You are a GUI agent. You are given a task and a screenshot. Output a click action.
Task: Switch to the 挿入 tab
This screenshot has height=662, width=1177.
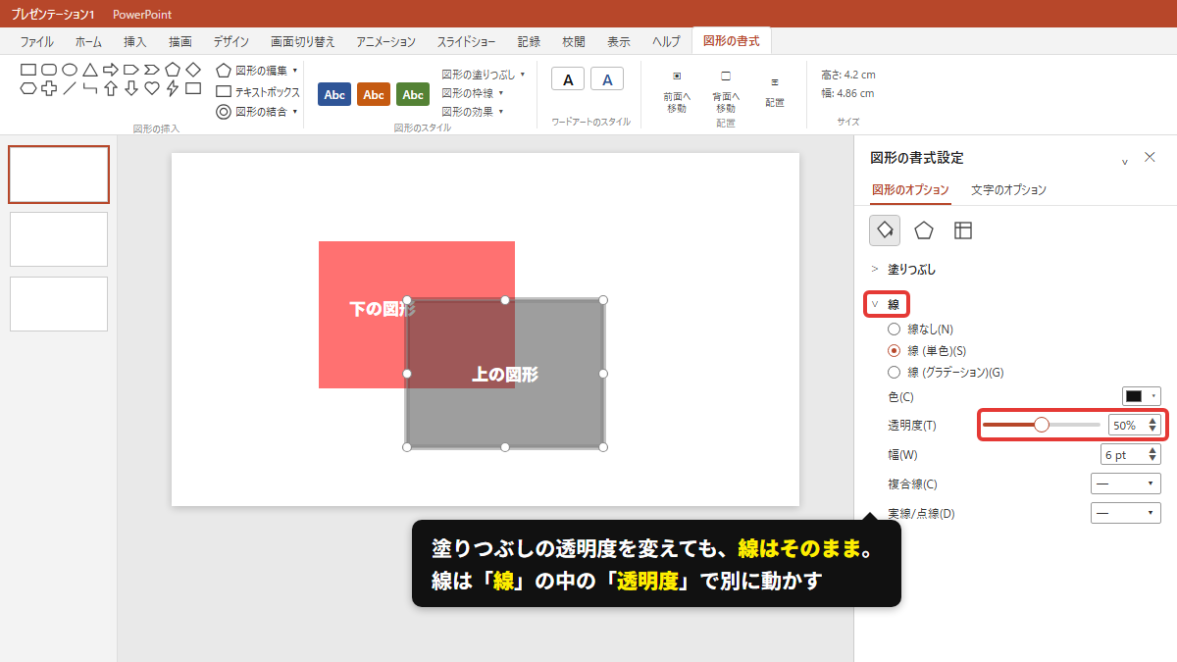(135, 41)
